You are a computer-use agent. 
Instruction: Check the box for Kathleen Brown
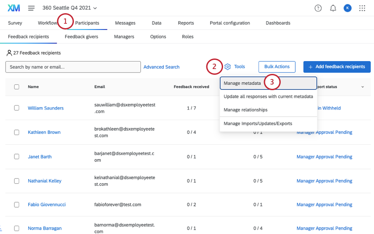pyautogui.click(x=17, y=132)
